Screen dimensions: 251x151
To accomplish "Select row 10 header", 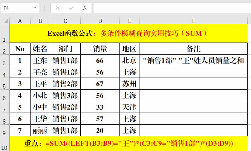I will [x=5, y=143].
